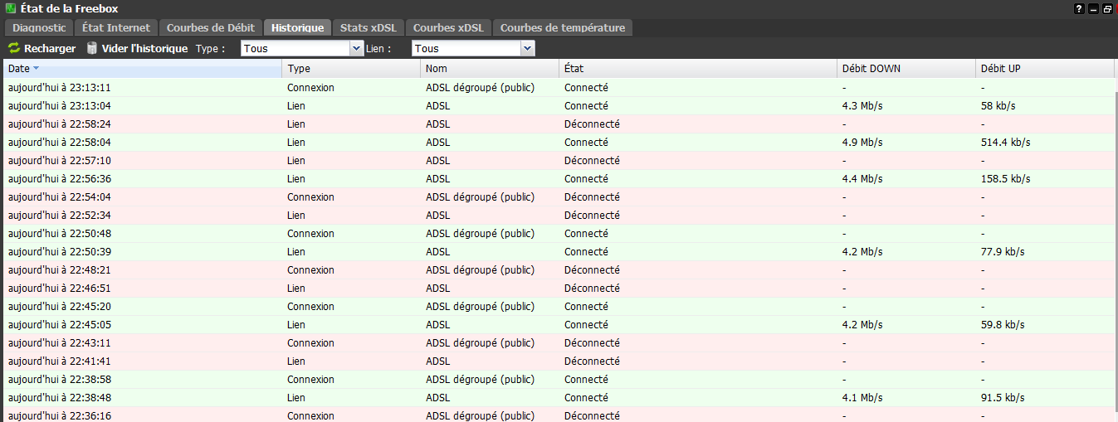1118x422 pixels.
Task: Expand the Lien filter dropdown
Action: [x=527, y=49]
